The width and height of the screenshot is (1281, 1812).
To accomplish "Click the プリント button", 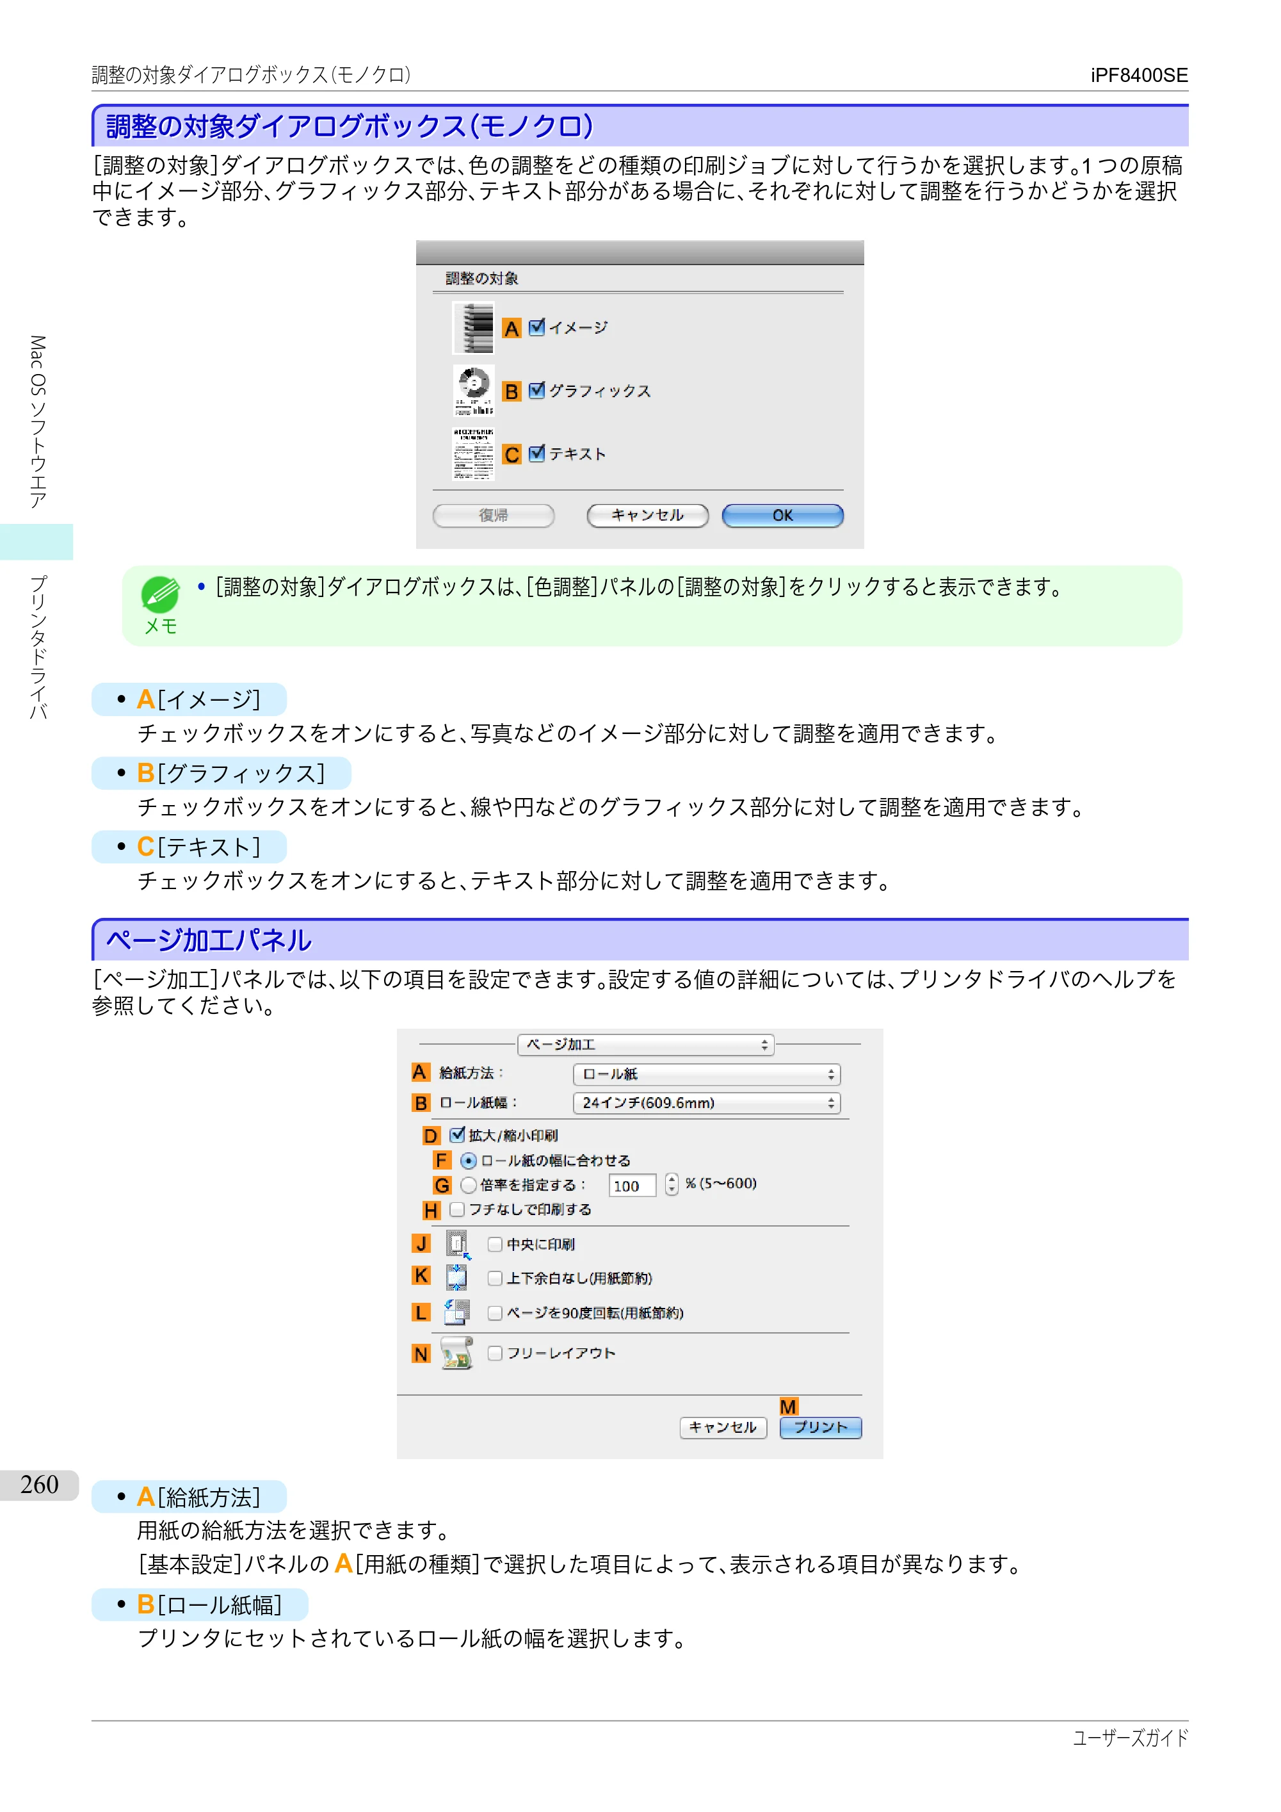I will (x=820, y=1428).
